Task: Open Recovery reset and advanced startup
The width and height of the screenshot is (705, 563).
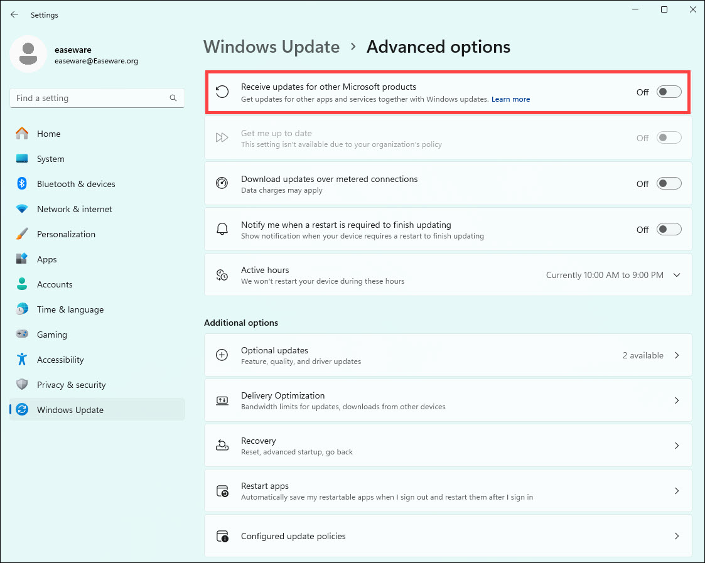Action: pyautogui.click(x=448, y=446)
